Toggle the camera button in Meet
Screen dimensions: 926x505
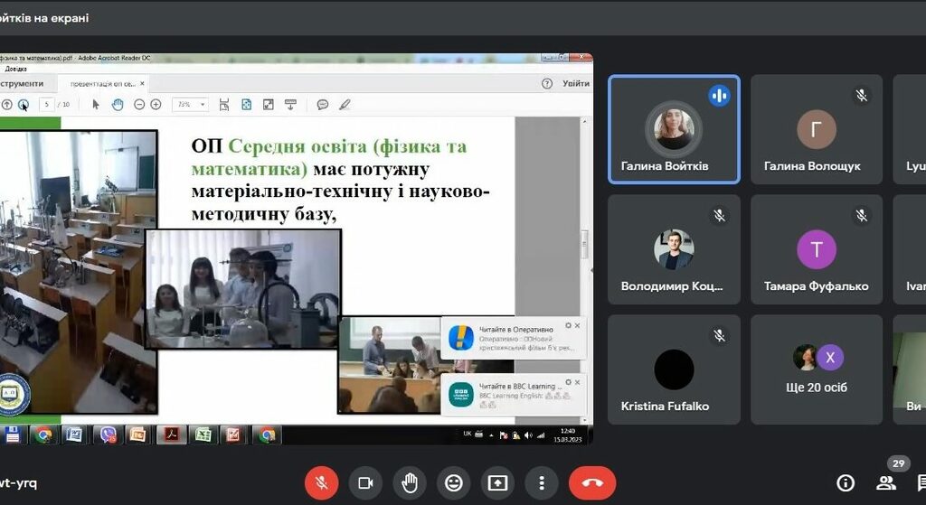pyautogui.click(x=365, y=482)
